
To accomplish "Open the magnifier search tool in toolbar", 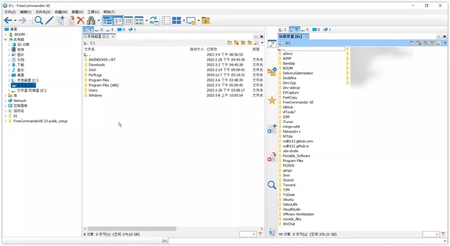I will (39, 21).
